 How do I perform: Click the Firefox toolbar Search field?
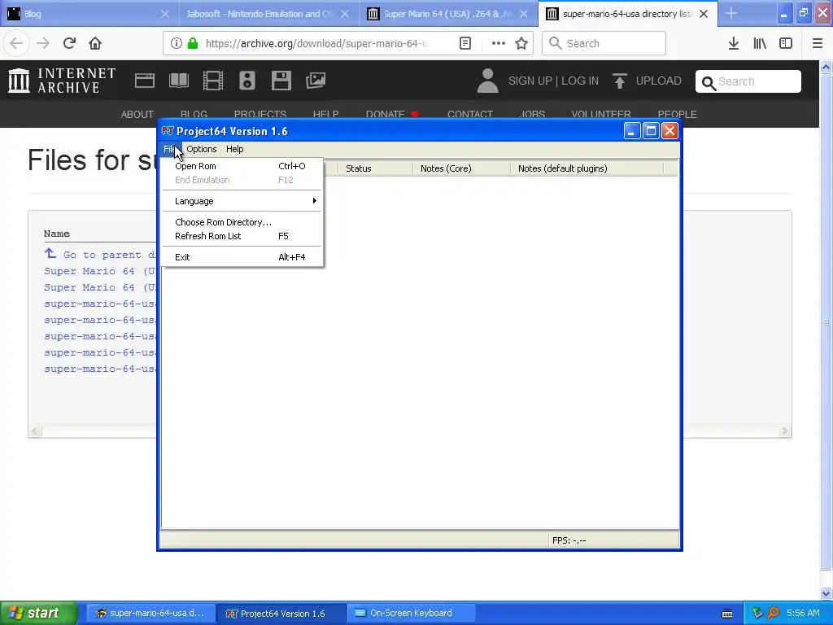coord(604,43)
